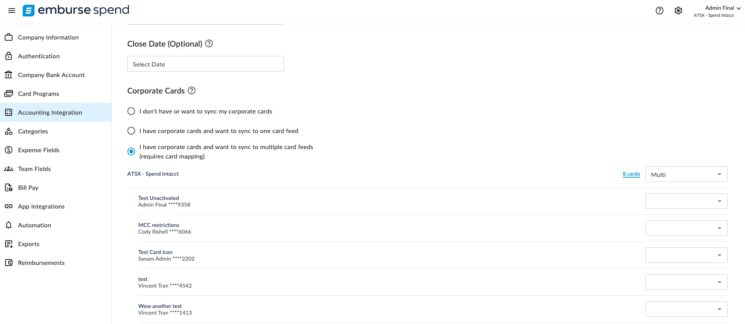Click the help question mark icon in header

tap(660, 11)
